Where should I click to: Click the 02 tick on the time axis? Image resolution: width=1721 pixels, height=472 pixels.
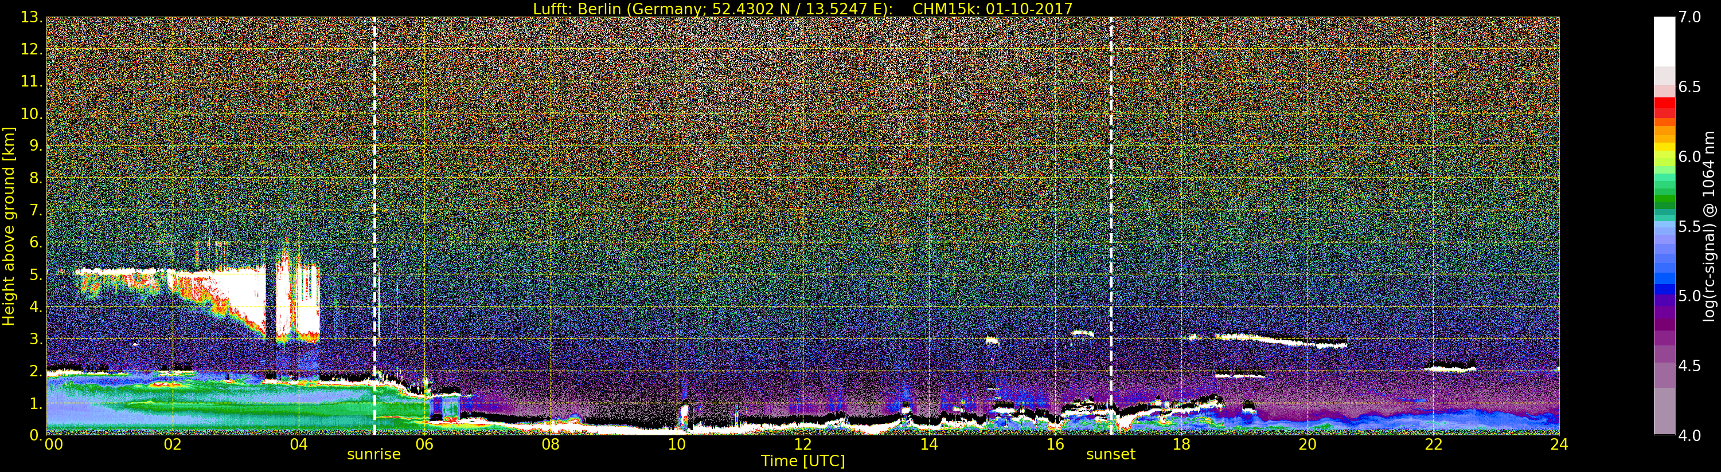click(x=173, y=445)
